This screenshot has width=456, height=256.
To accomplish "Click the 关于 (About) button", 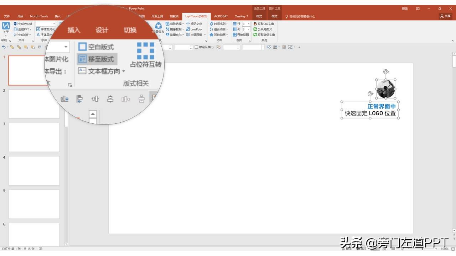I will point(6,28).
